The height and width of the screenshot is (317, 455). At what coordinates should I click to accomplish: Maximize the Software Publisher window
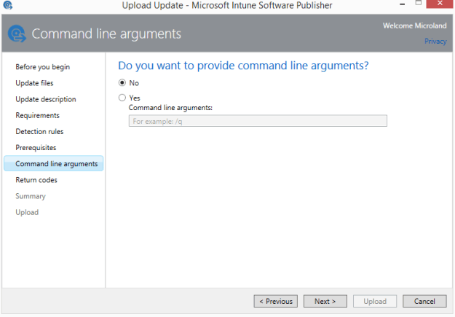[418, 3]
